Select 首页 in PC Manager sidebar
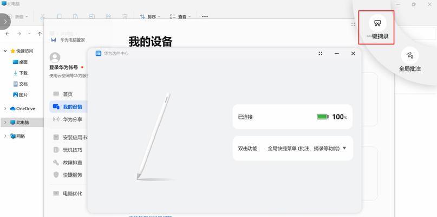This screenshot has width=437, height=217. coord(68,94)
